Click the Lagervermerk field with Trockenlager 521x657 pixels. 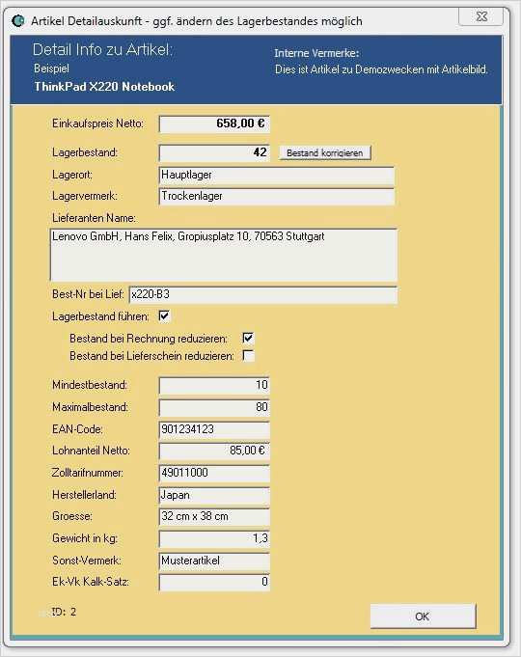click(277, 197)
